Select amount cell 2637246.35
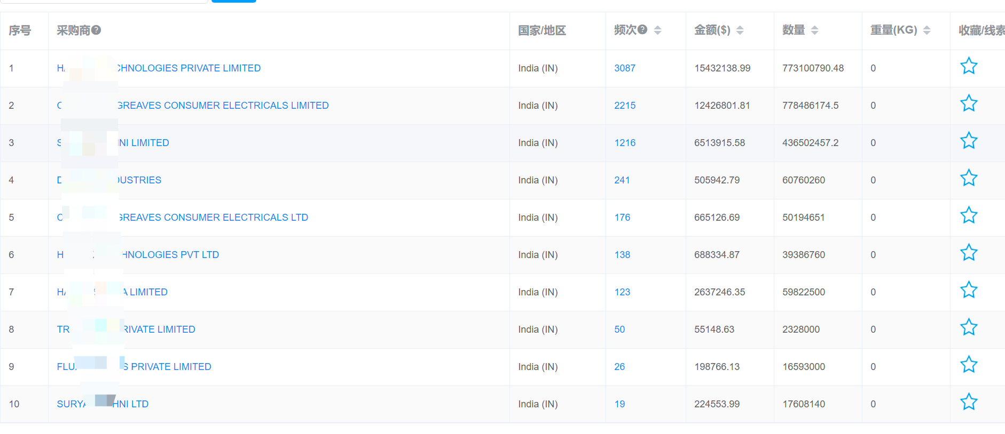1005x434 pixels. [719, 292]
